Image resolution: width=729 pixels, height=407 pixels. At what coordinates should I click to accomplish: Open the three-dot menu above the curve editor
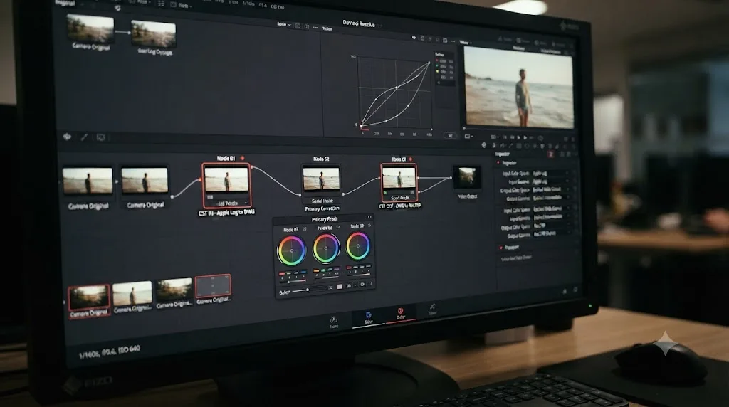[452, 41]
